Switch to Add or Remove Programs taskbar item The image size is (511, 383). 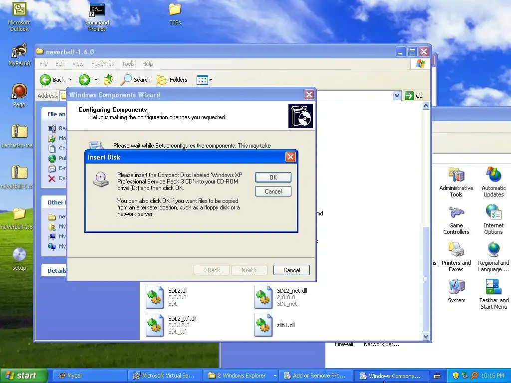(x=315, y=376)
